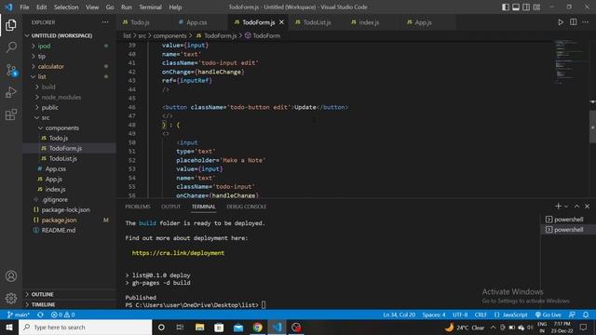Click the main branch indicator in the status bar

coord(19,315)
